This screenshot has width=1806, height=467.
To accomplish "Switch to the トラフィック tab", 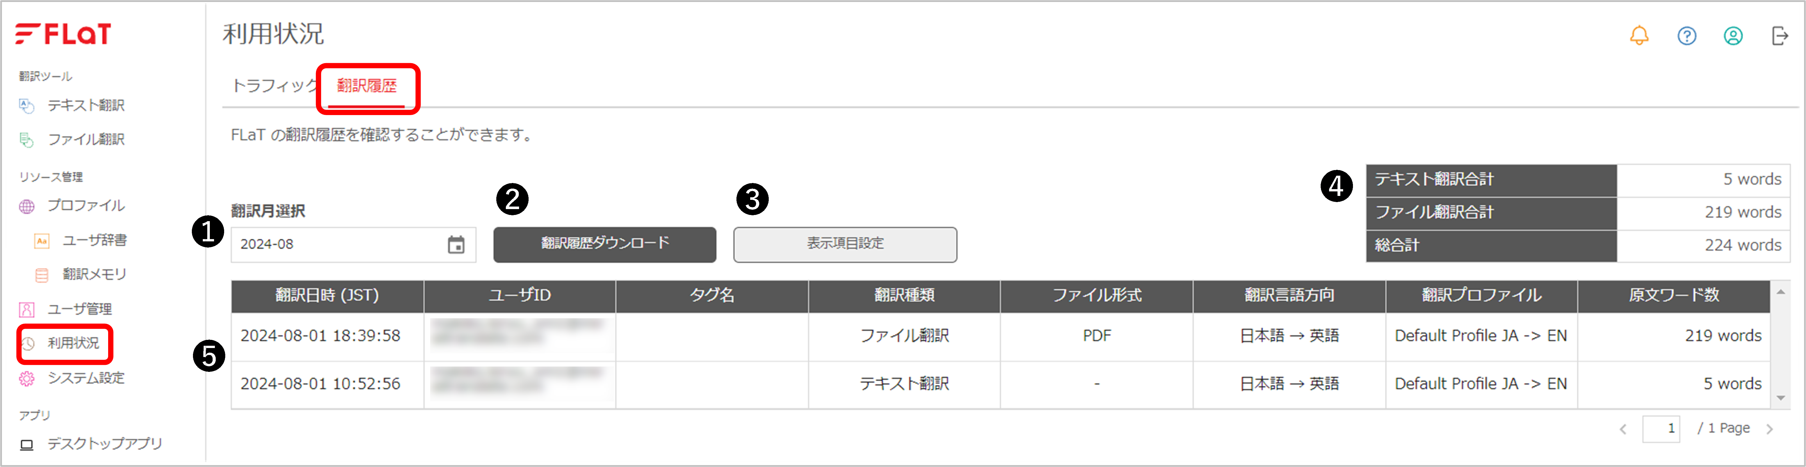I will 274,85.
